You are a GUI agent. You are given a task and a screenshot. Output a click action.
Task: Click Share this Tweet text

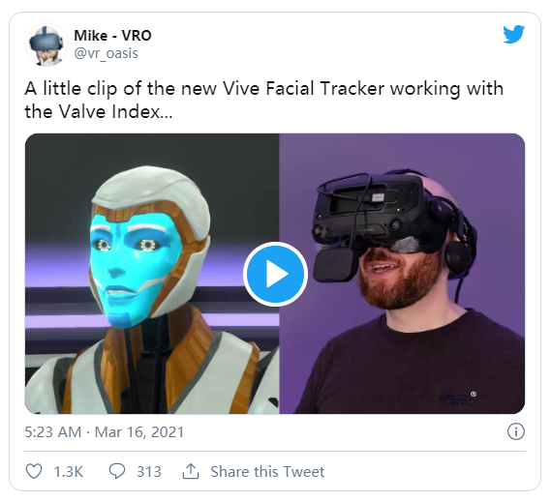267,471
